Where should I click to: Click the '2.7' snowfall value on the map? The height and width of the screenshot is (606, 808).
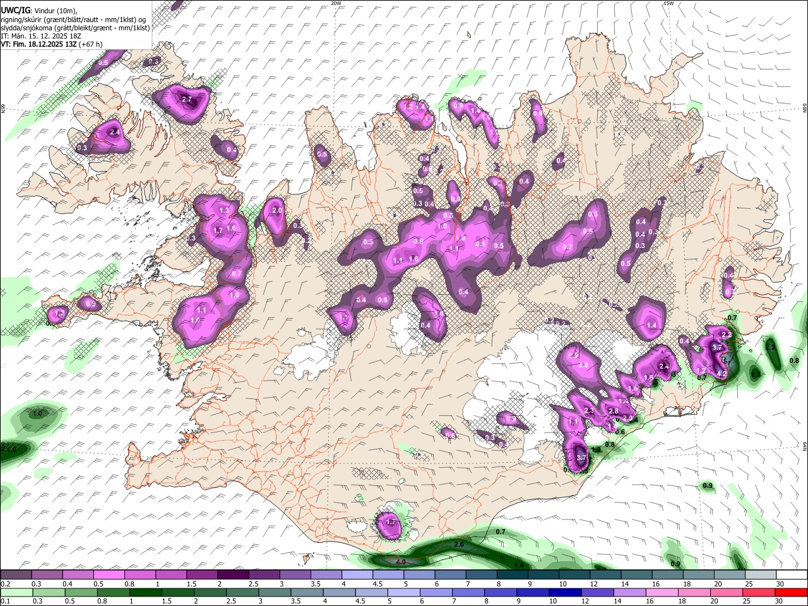[x=186, y=99]
